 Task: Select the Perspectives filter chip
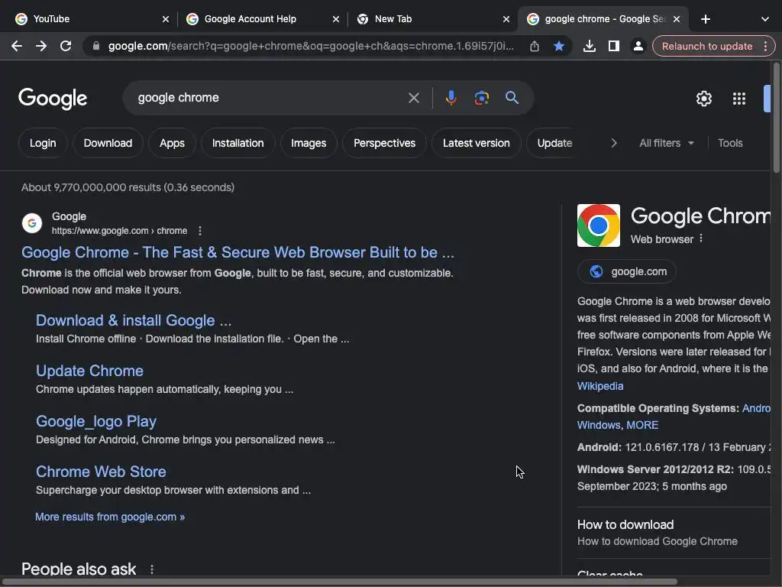[x=385, y=143]
